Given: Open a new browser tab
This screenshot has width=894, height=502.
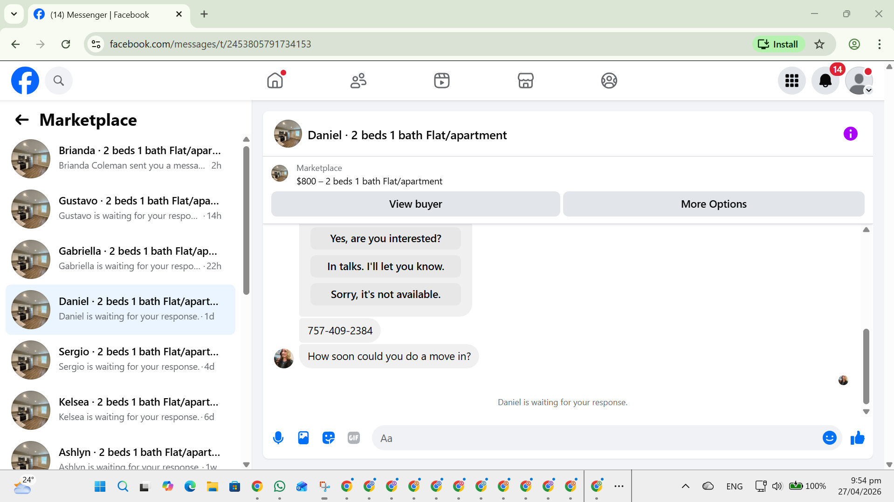Looking at the screenshot, I should (204, 14).
